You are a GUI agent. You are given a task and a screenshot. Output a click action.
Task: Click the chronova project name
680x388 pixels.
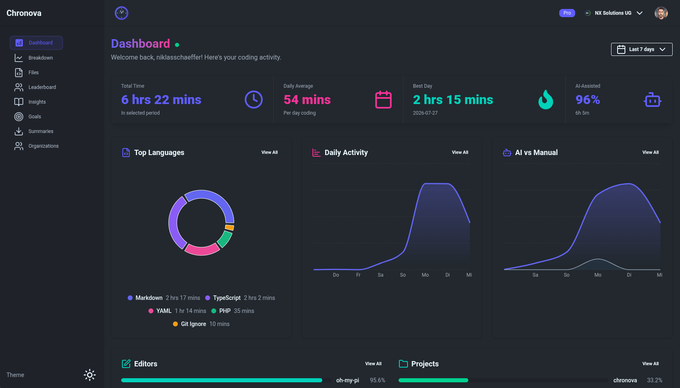click(x=625, y=380)
